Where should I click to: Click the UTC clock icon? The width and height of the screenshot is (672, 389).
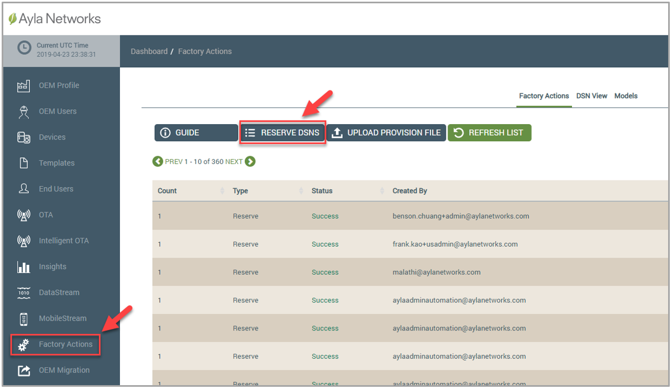[x=24, y=49]
